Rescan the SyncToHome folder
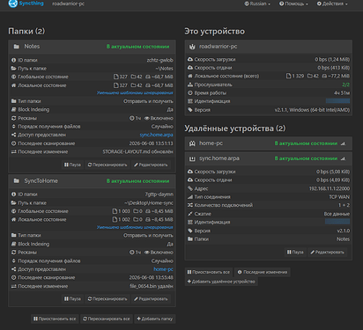The height and width of the screenshot is (330, 363). (x=107, y=299)
